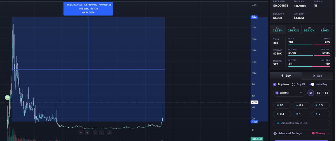The height and width of the screenshot is (141, 336).
Task: Open the Wallet 1 dropdown
Action: 289,93
